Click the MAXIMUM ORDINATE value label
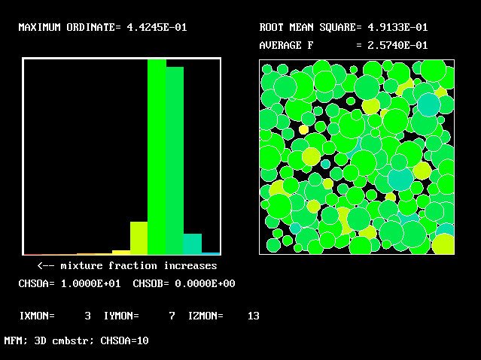Image resolution: width=481 pixels, height=360 pixels. 102,28
